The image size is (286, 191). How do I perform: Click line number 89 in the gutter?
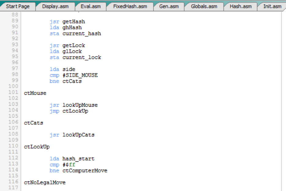click(x=15, y=21)
